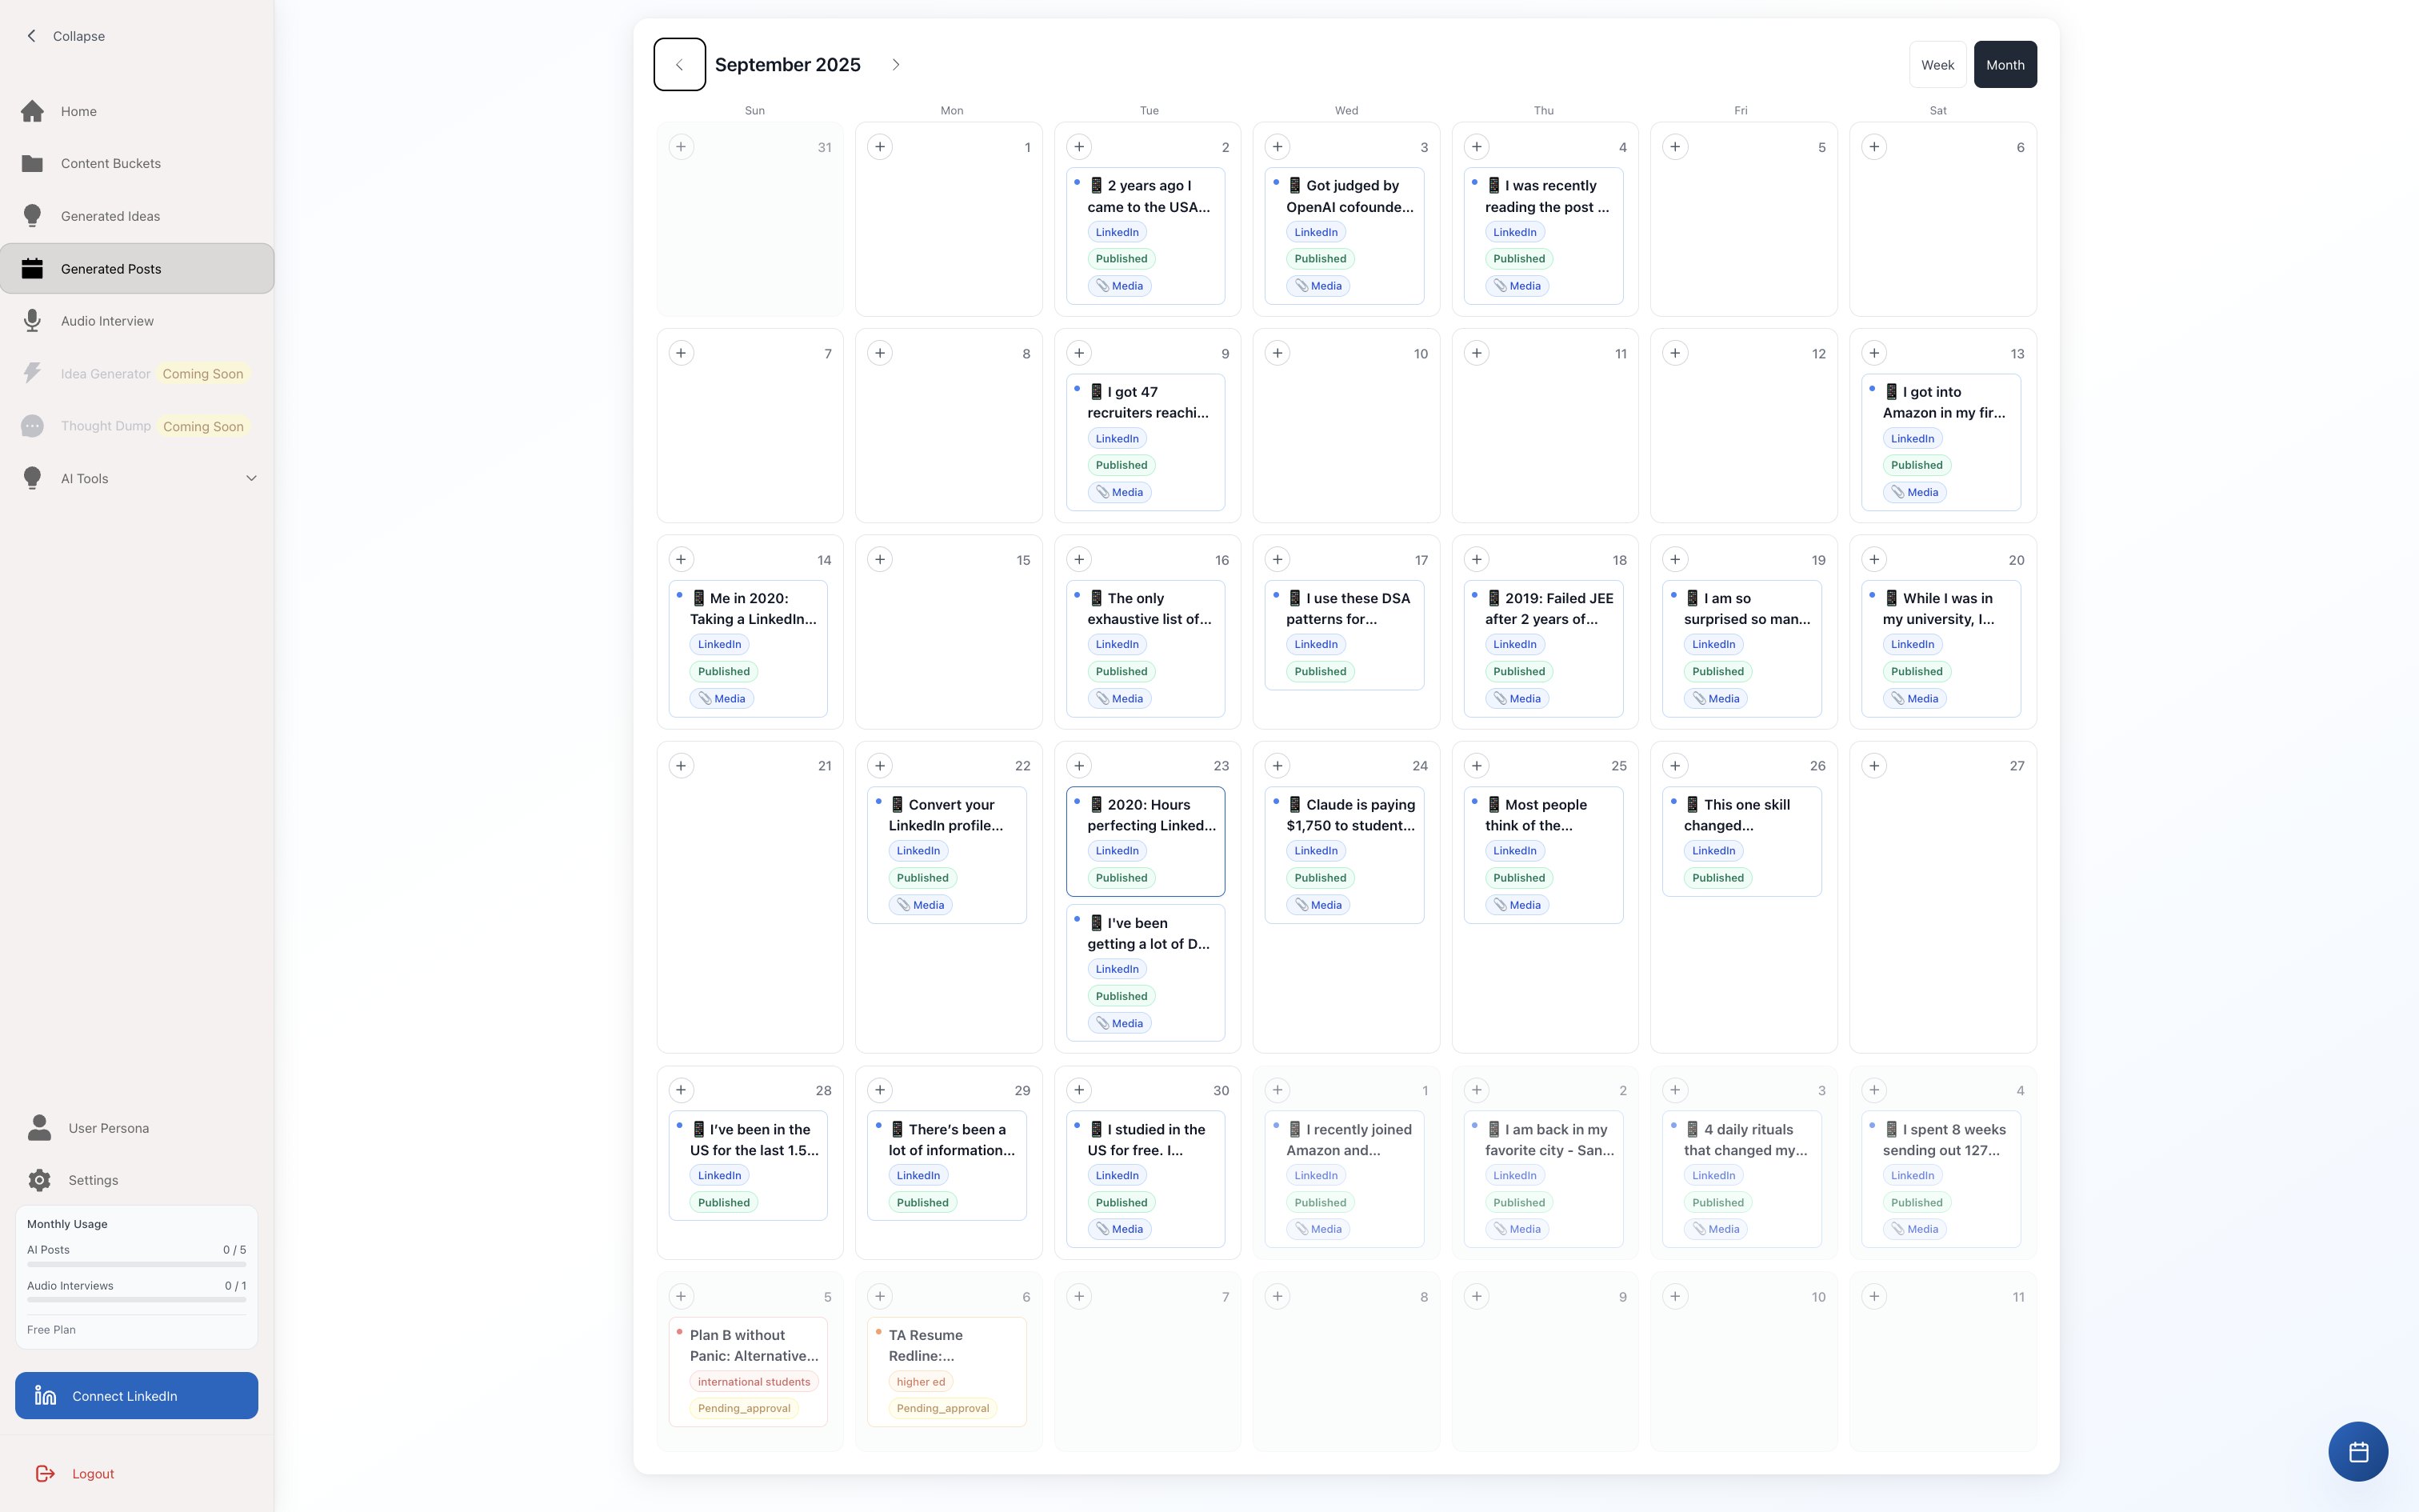Image resolution: width=2419 pixels, height=1512 pixels.
Task: Click Logout in sidebar
Action: coord(92,1474)
